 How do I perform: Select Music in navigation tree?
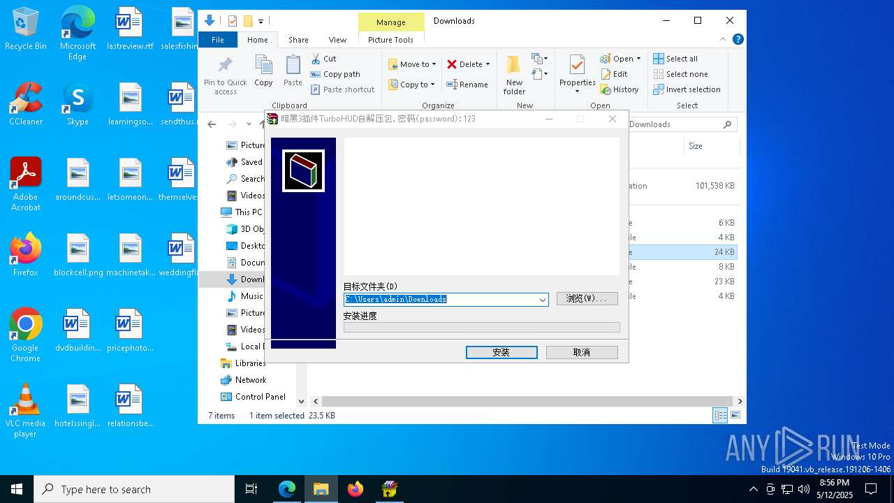245,296
